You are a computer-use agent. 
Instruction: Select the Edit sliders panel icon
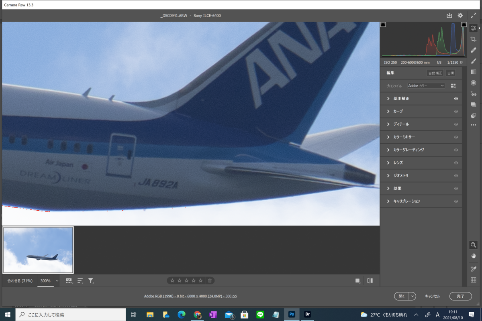474,28
